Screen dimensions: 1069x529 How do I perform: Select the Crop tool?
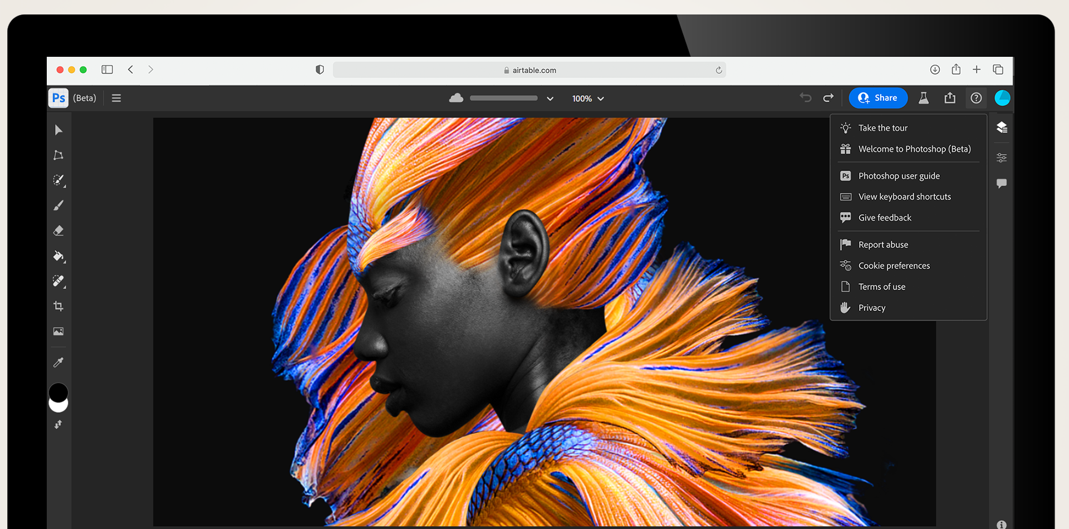coord(58,306)
